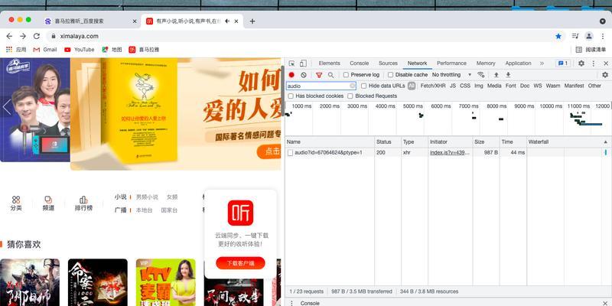
Task: Open Chrome three-dot menu
Action: click(x=603, y=36)
